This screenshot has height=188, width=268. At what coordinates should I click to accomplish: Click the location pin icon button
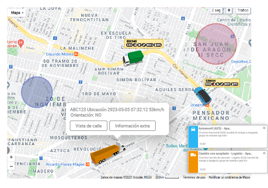(x=229, y=11)
